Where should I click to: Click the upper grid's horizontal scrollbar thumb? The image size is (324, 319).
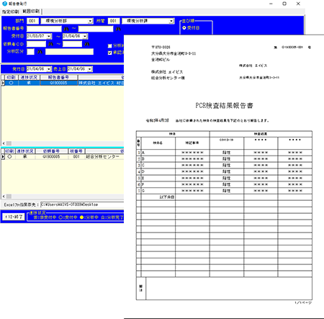9,143
